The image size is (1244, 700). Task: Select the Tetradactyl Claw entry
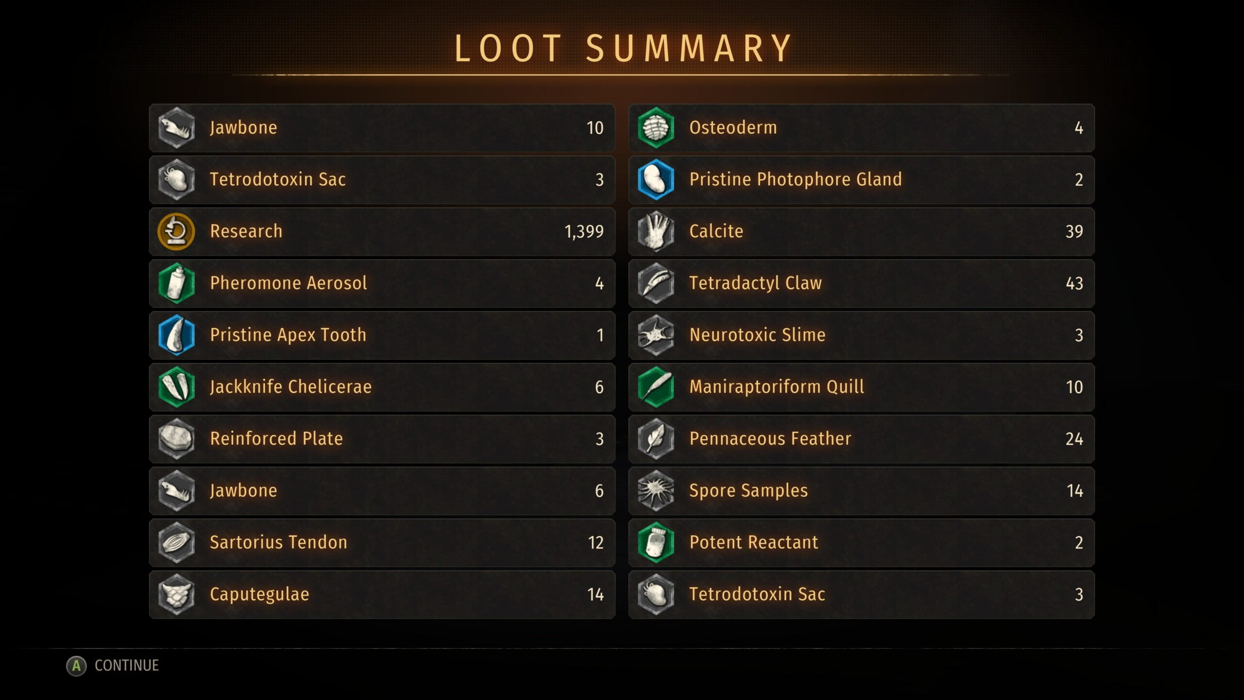tap(861, 283)
